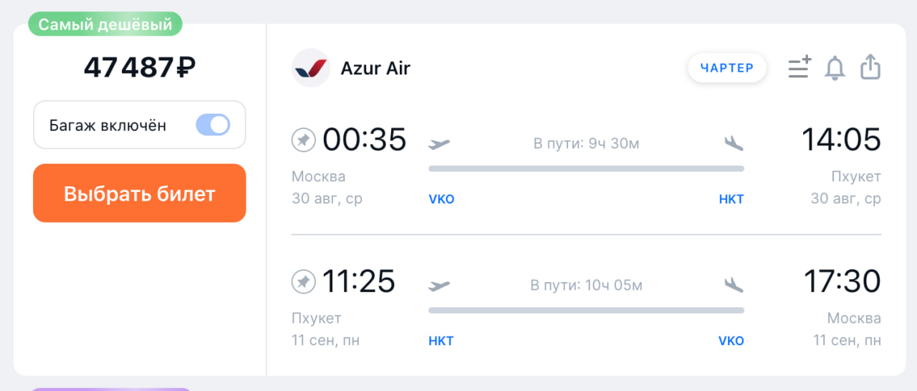Screen dimensions: 917x391
Task: Pin the 00:35 Moscow departure flight
Action: [x=304, y=140]
